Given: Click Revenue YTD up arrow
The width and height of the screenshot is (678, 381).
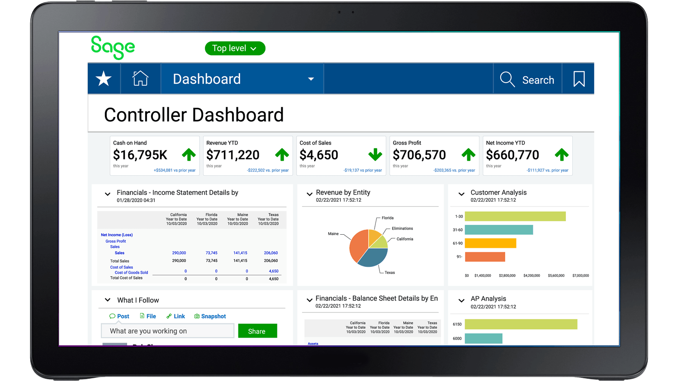Looking at the screenshot, I should [282, 155].
